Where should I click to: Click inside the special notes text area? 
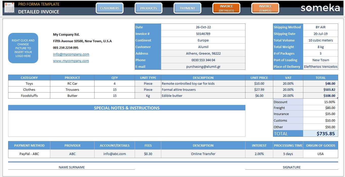pos(127,124)
